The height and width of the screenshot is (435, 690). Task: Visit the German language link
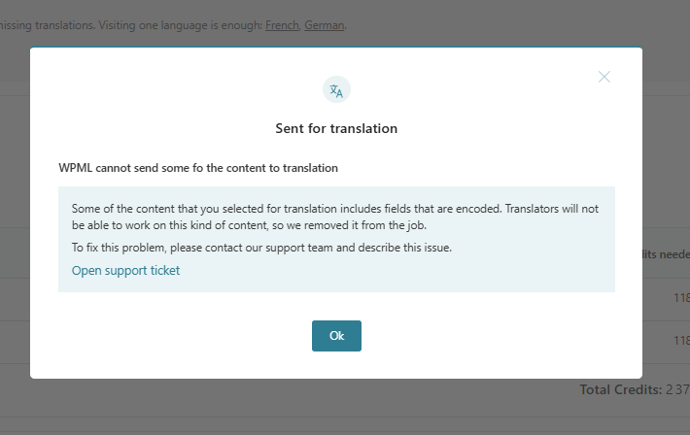[325, 25]
